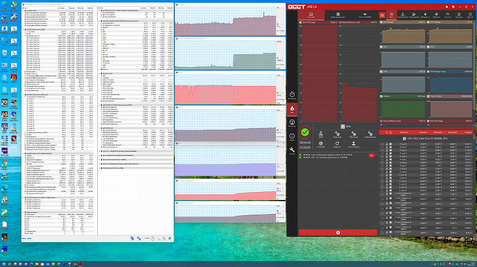Switch to the System tab in OCCT
The image size is (477, 267).
[x=311, y=15]
